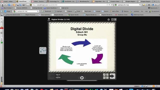Click the Recent button on Diigo toolbar
The image size is (160, 90).
click(105, 11)
